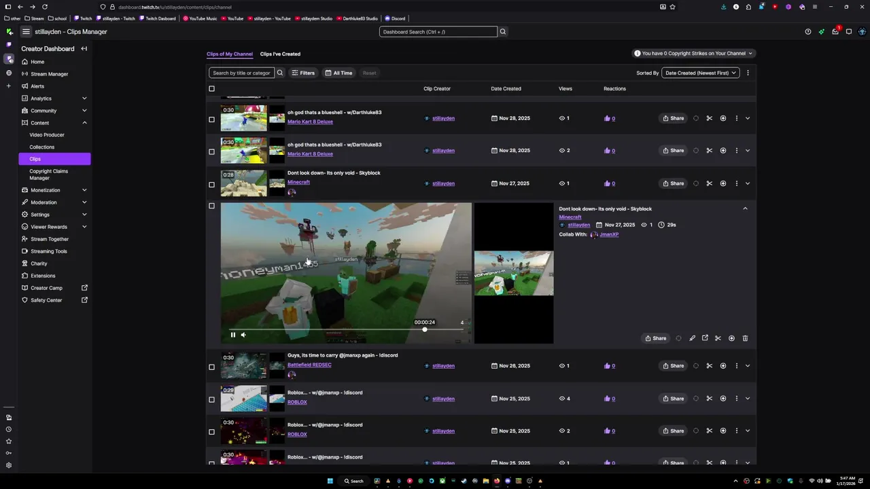Open the Date Created sort dropdown
Image resolution: width=870 pixels, height=489 pixels.
point(701,73)
